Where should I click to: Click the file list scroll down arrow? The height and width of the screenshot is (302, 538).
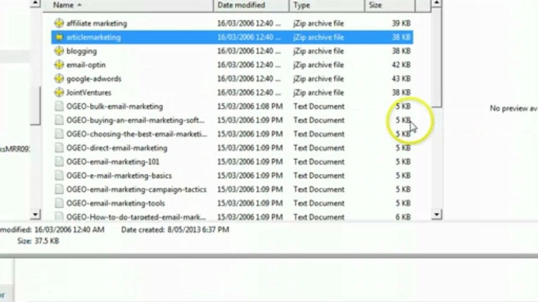pos(437,215)
